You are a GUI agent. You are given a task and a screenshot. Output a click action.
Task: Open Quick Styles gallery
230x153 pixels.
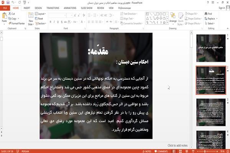coord(181,19)
